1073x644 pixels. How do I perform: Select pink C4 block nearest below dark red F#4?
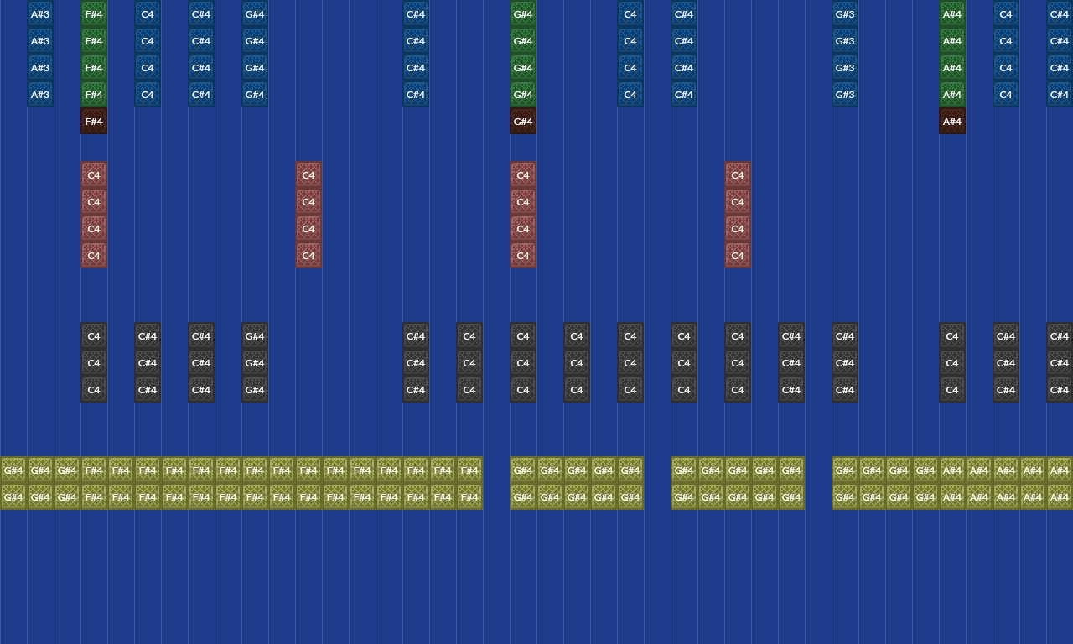click(94, 175)
